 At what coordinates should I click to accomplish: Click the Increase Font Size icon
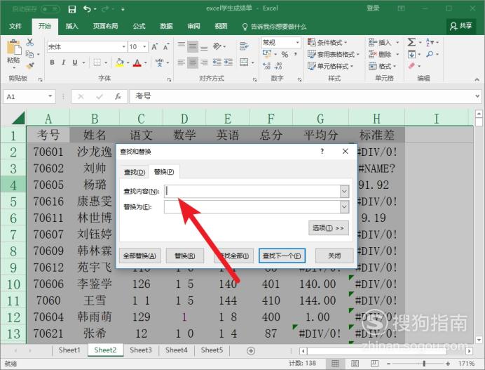click(154, 47)
